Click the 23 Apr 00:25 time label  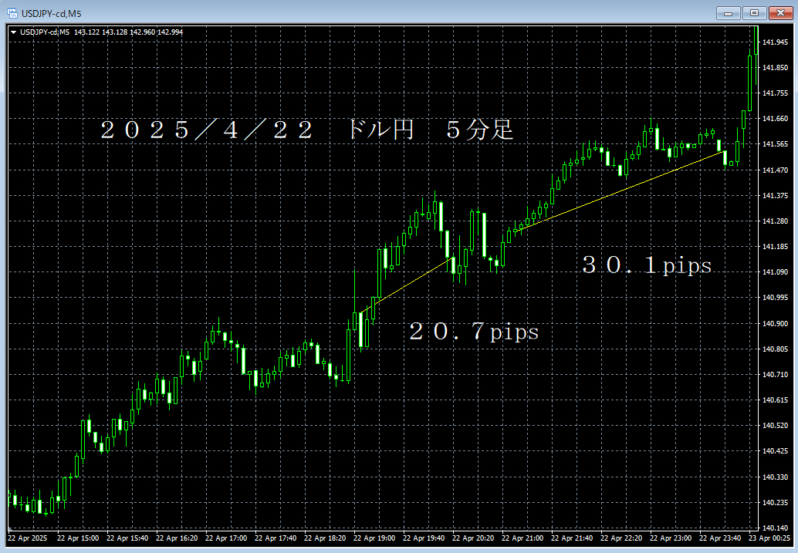[x=769, y=538]
